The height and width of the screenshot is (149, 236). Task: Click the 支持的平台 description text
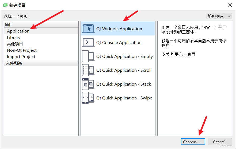(178, 54)
